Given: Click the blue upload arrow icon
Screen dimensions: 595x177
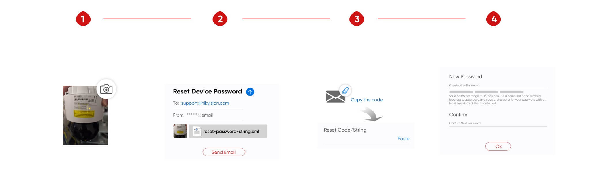Looking at the screenshot, I should tap(250, 92).
